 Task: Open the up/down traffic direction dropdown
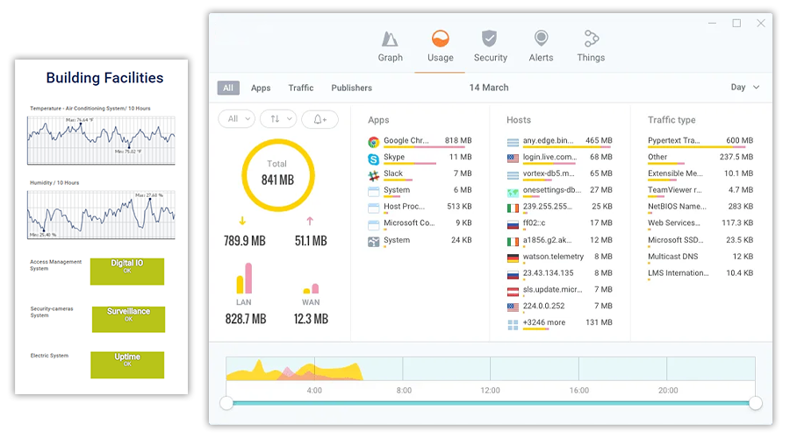[277, 119]
